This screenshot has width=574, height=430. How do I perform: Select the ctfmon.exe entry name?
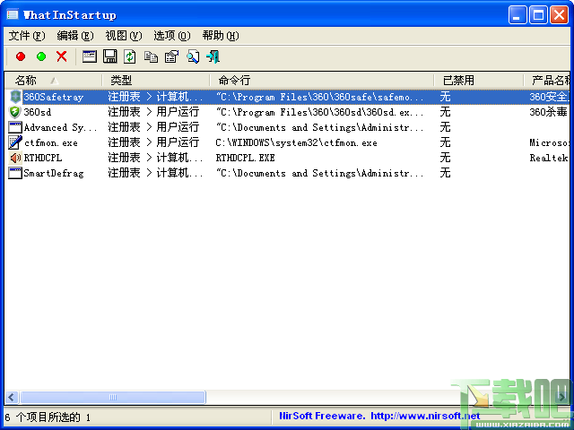click(51, 142)
